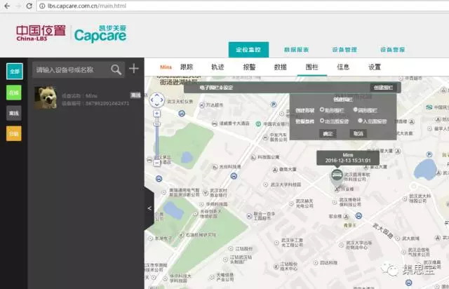Screen dimensions: 449x289
Task: Switch to the 轨迹 tab
Action: [217, 67]
